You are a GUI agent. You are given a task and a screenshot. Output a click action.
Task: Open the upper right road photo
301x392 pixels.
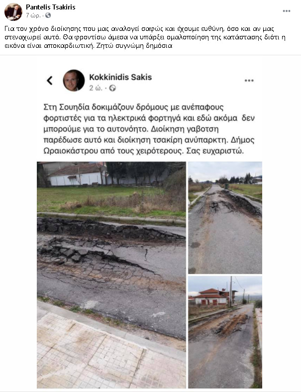point(225,218)
